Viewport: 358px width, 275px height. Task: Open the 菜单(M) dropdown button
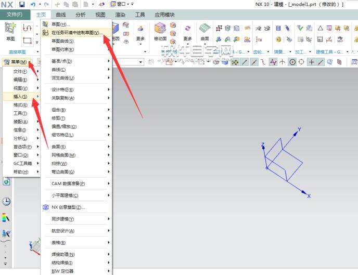click(x=17, y=62)
